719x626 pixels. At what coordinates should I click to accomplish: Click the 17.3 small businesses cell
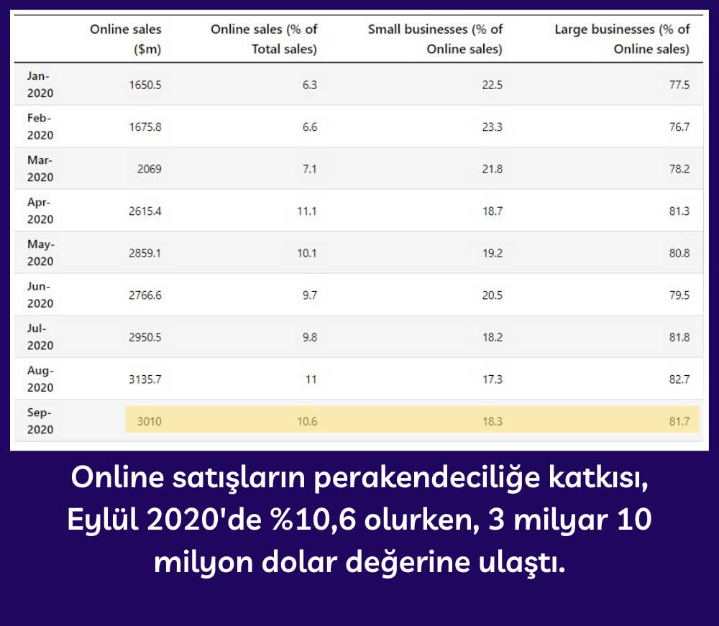(493, 379)
